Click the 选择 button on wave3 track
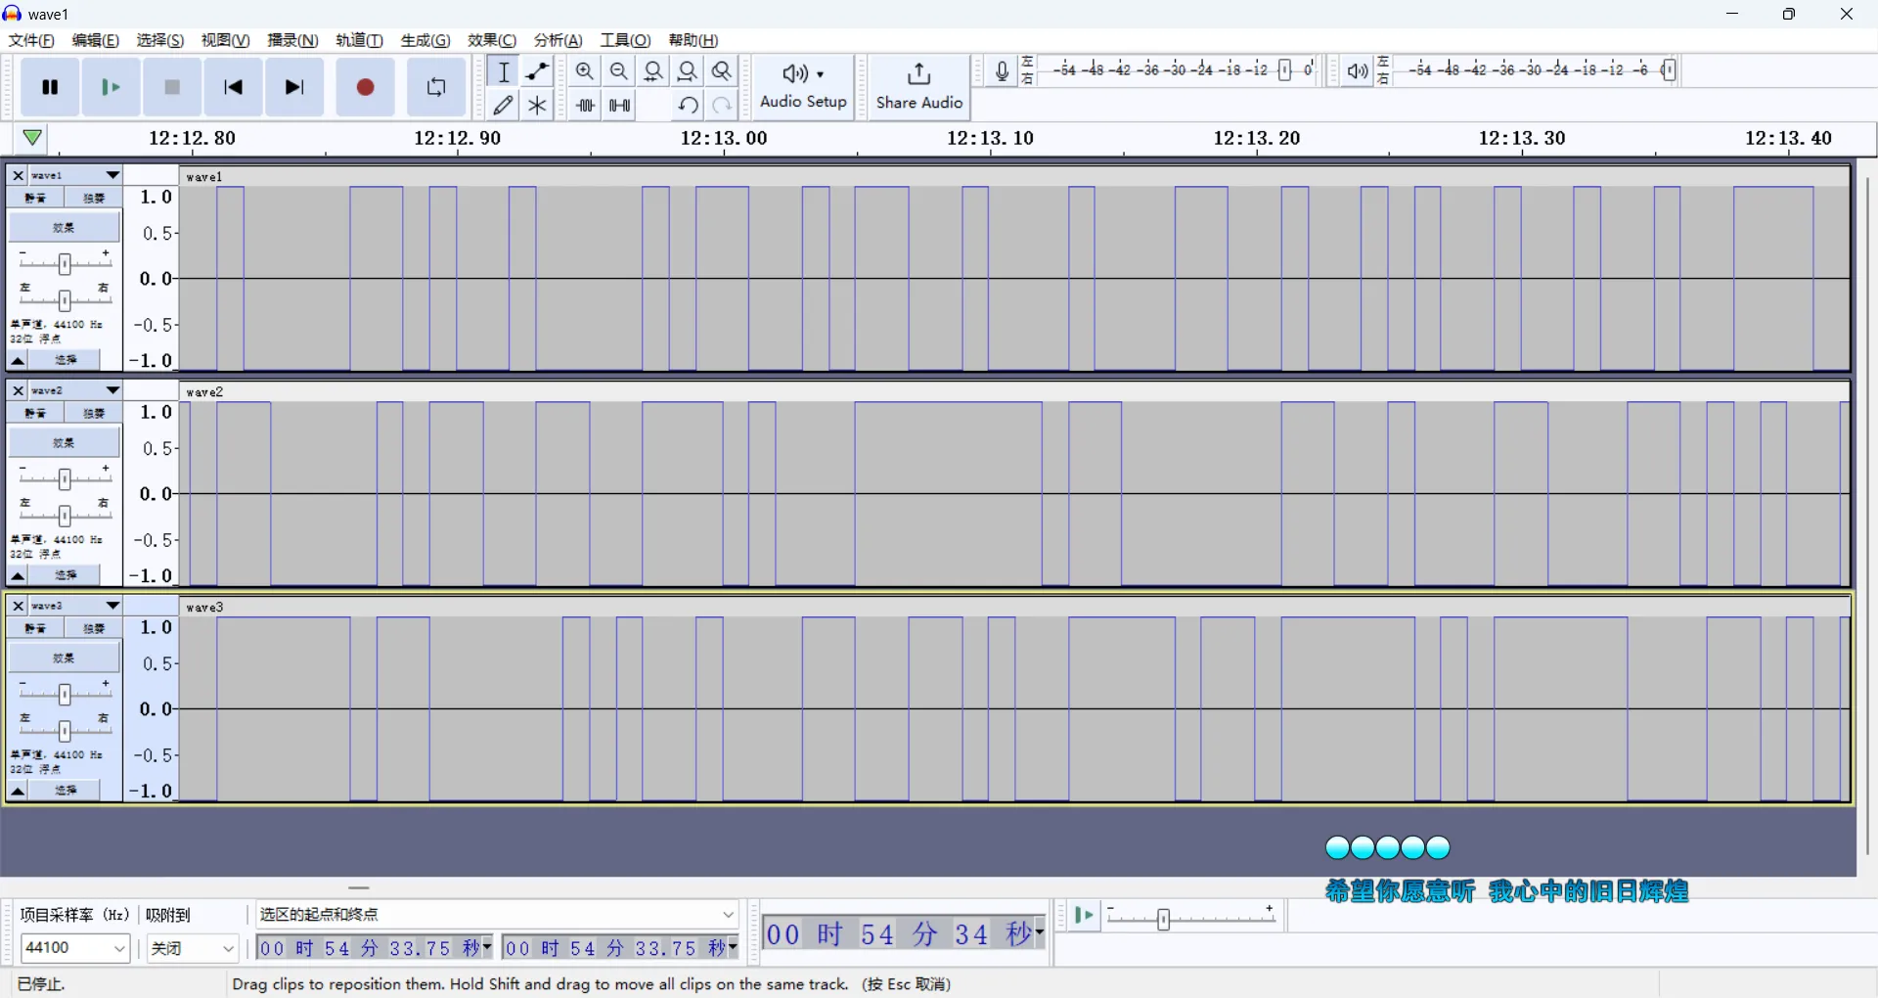 (x=66, y=791)
